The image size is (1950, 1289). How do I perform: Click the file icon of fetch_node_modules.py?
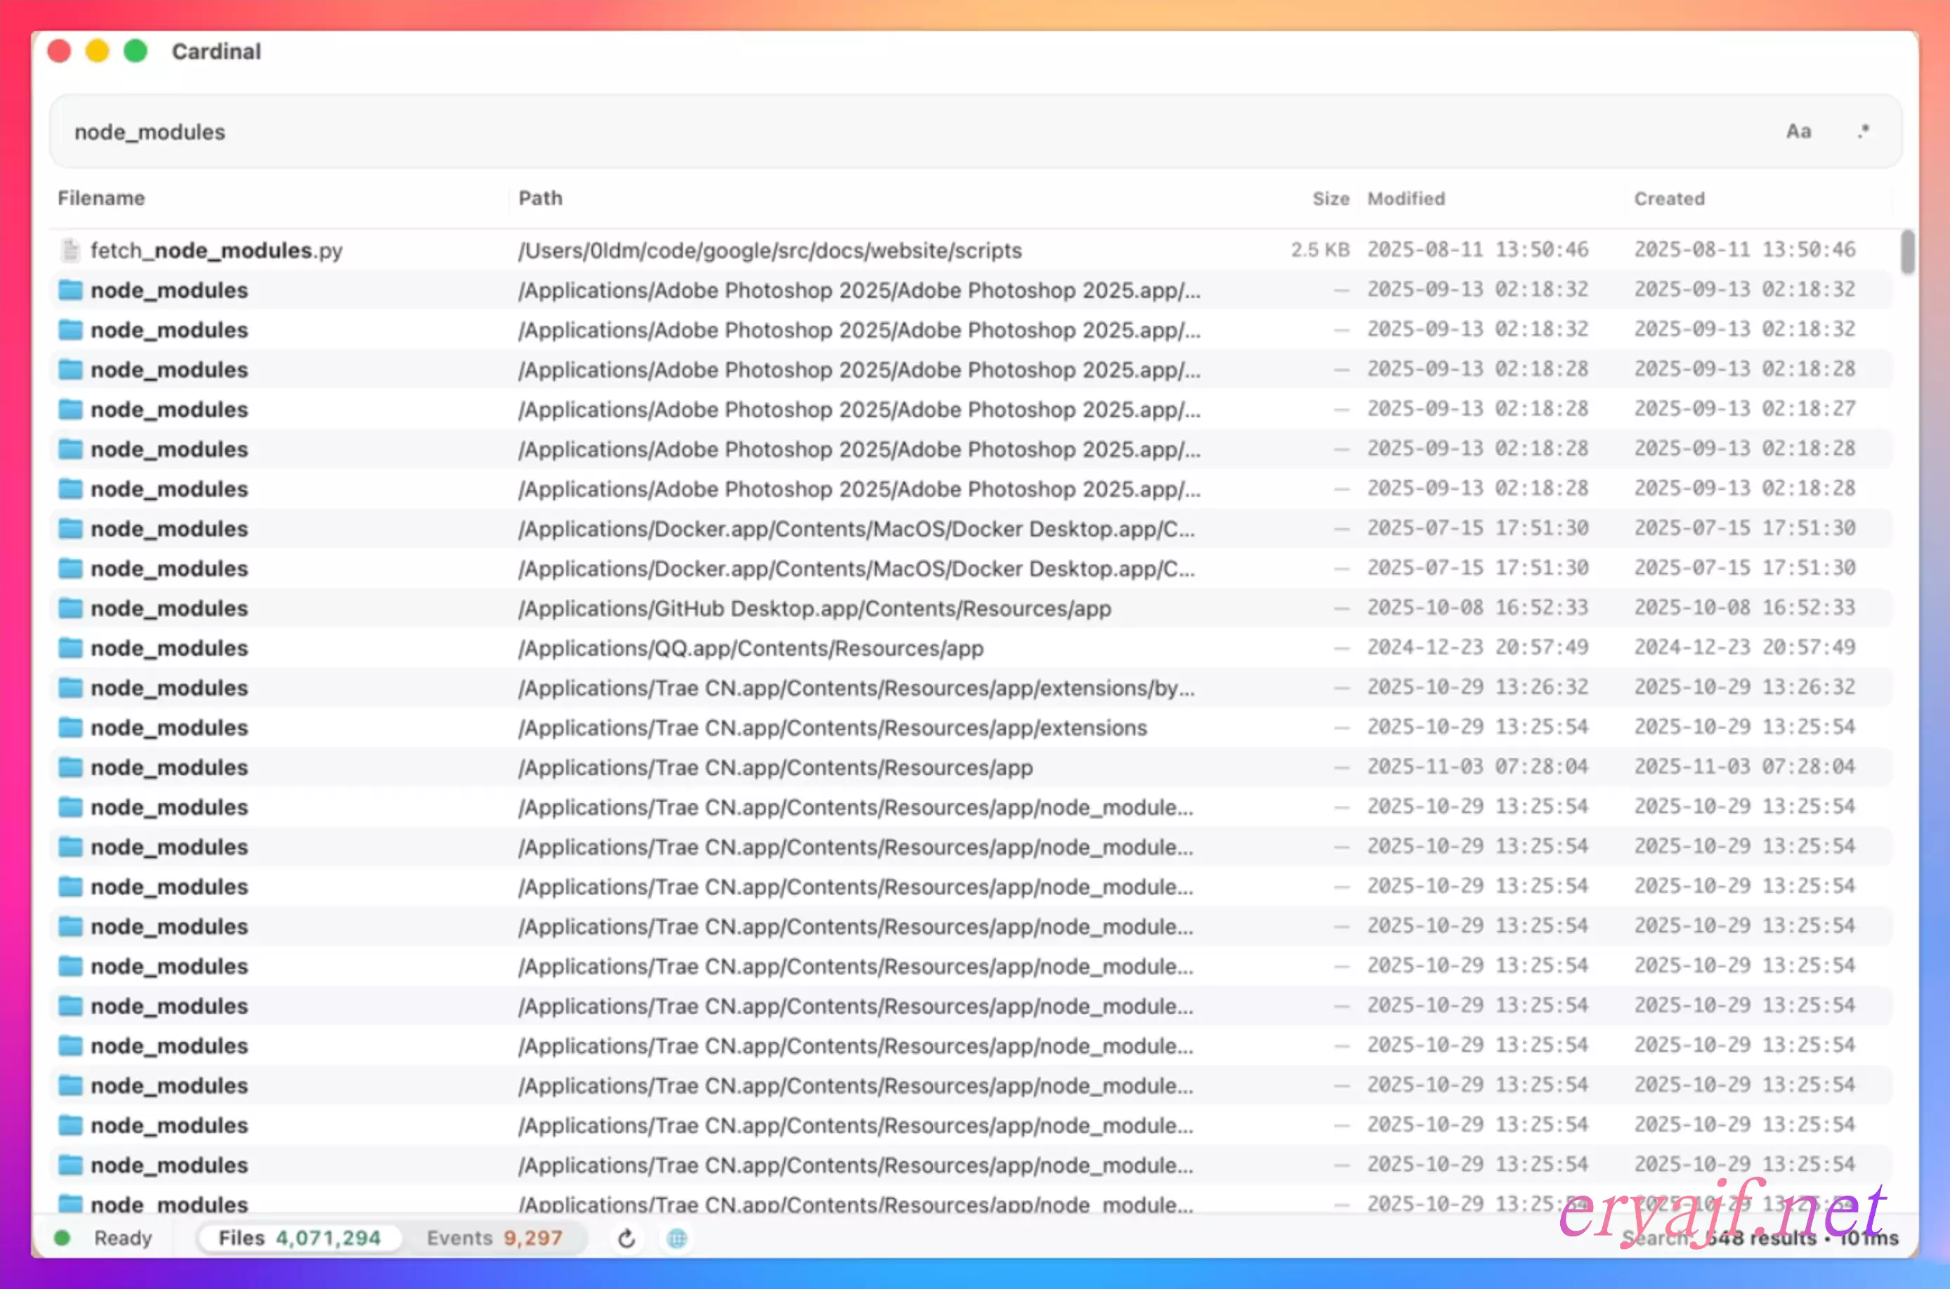coord(71,250)
